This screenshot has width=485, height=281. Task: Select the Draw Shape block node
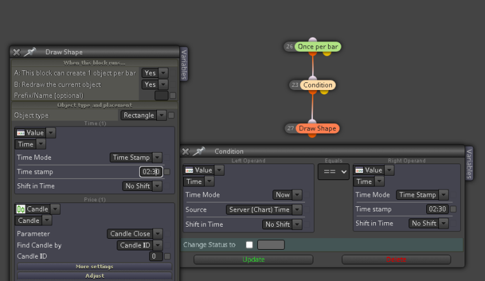(x=317, y=128)
